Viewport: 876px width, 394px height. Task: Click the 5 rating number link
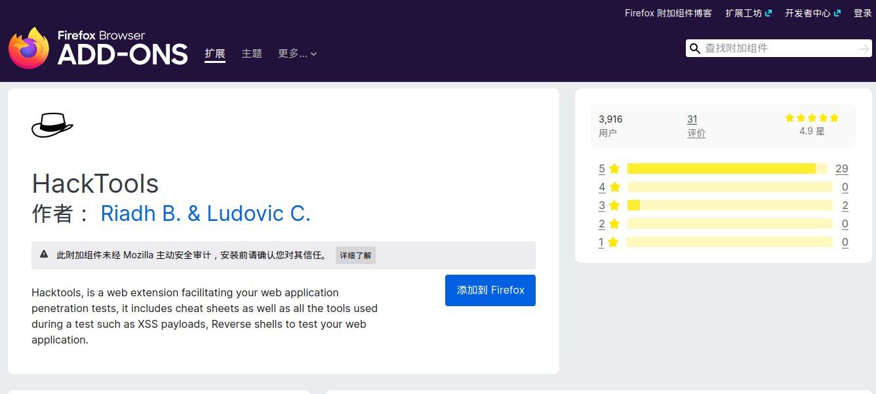tap(602, 168)
